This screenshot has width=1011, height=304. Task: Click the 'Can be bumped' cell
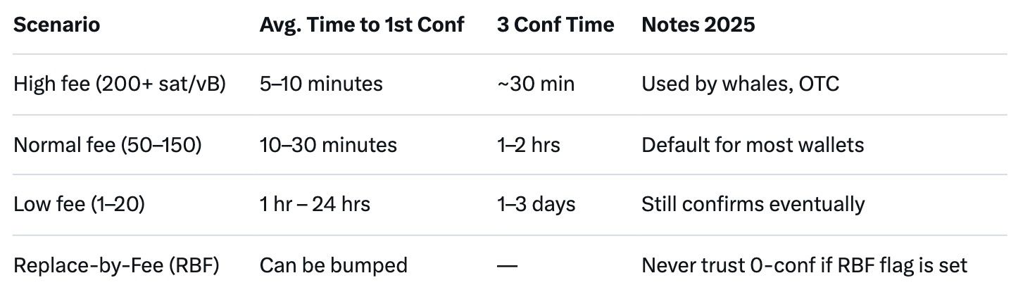point(334,265)
